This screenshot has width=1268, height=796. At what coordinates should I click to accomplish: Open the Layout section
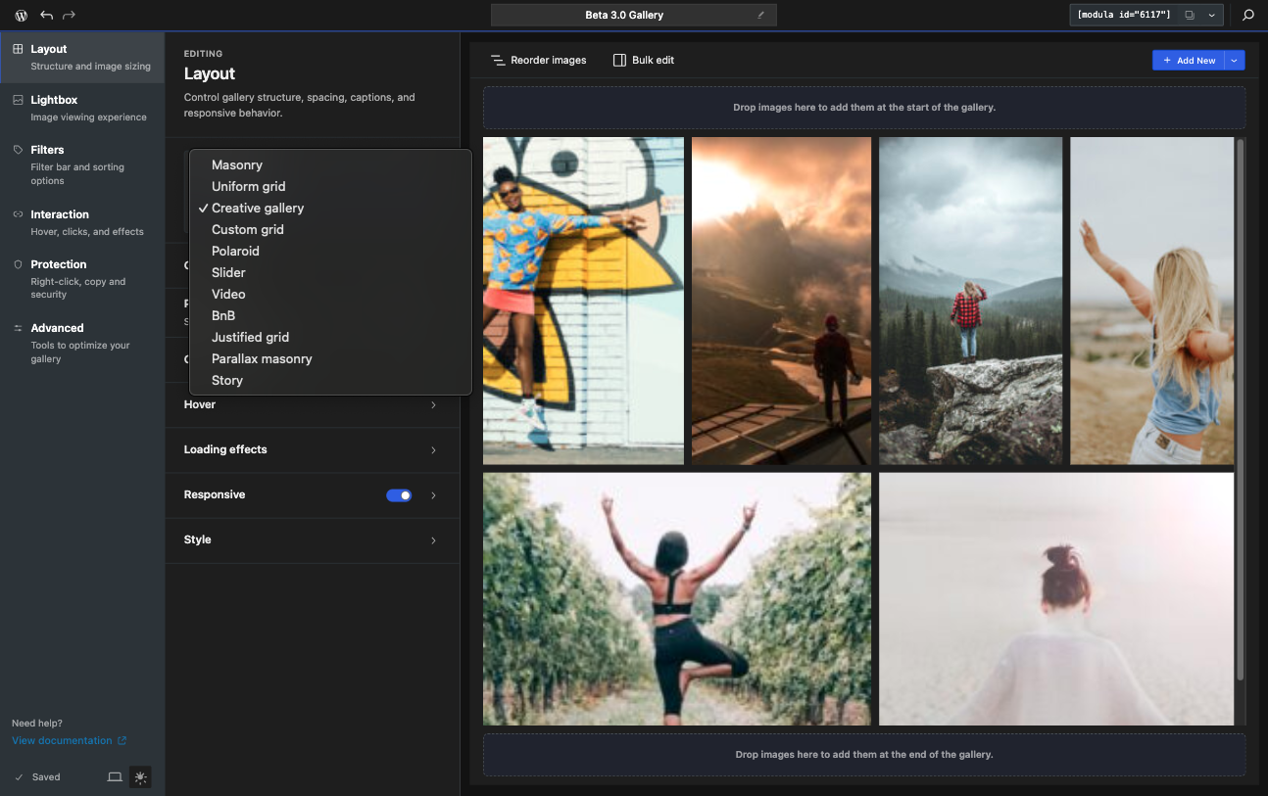pyautogui.click(x=82, y=57)
